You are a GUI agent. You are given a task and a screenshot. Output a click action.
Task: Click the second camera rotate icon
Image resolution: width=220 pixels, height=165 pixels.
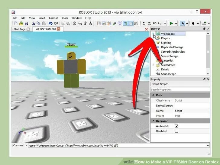pyautogui.click(x=149, y=24)
